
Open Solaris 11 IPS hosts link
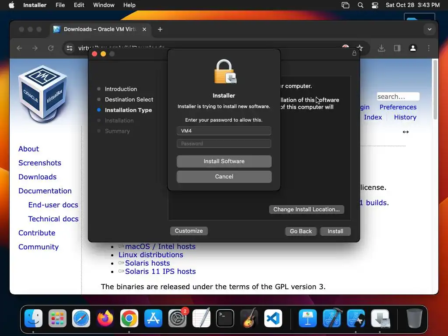[x=160, y=271]
